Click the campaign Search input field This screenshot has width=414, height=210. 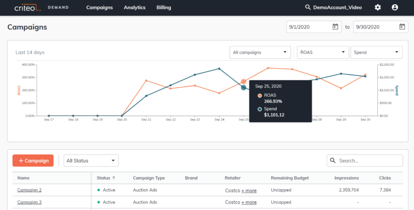[365, 160]
